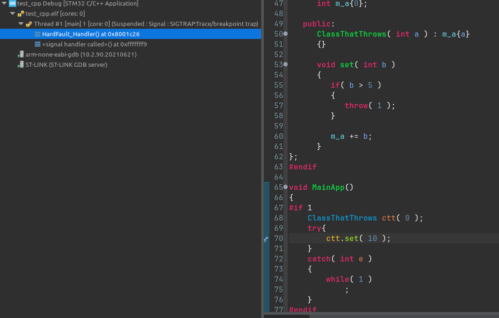The width and height of the screenshot is (499, 318).
Task: Click the while( 1 ) loop line
Action: pyautogui.click(x=349, y=279)
